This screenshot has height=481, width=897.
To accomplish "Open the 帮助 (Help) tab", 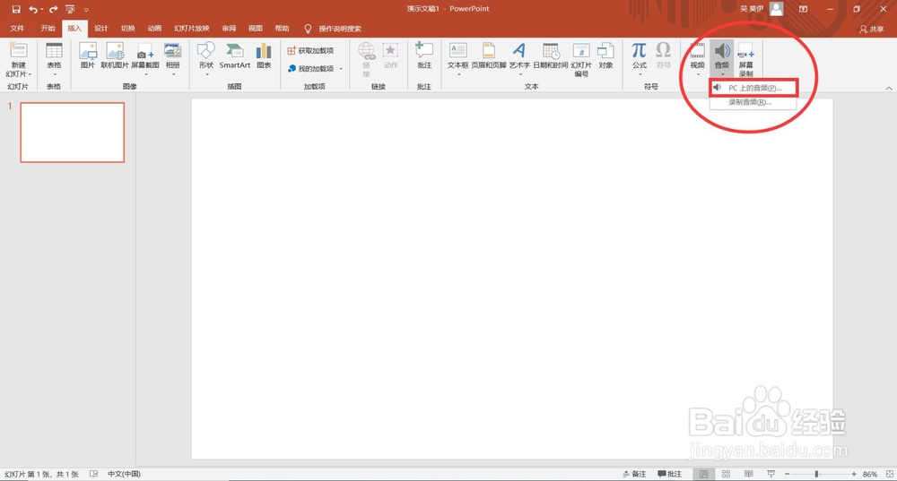I will (x=282, y=28).
